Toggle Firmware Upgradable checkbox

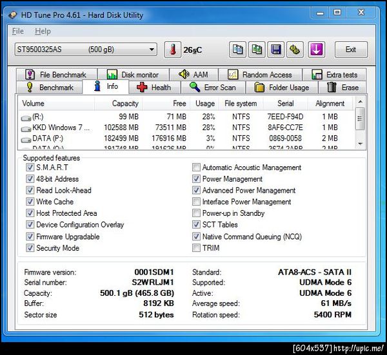click(x=30, y=236)
